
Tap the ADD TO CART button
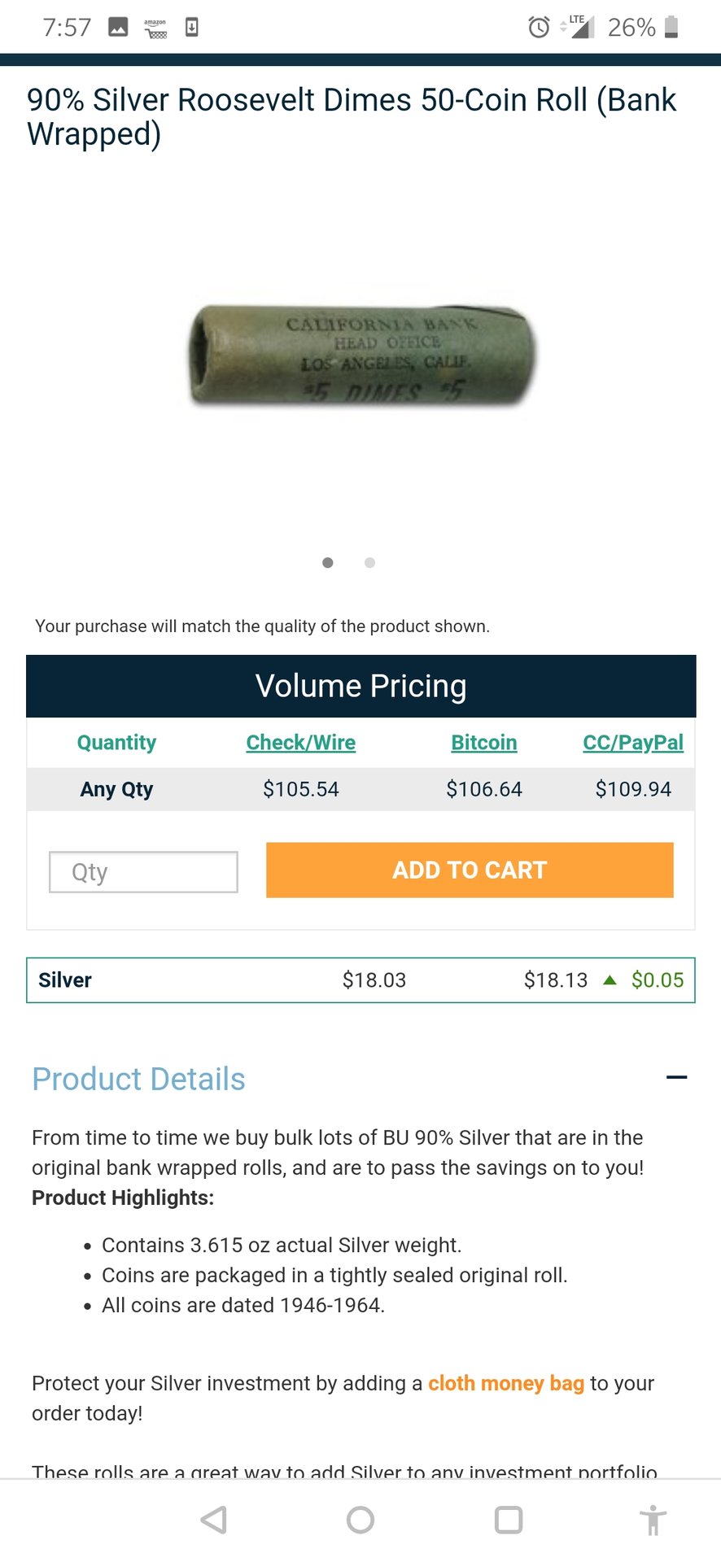point(470,870)
